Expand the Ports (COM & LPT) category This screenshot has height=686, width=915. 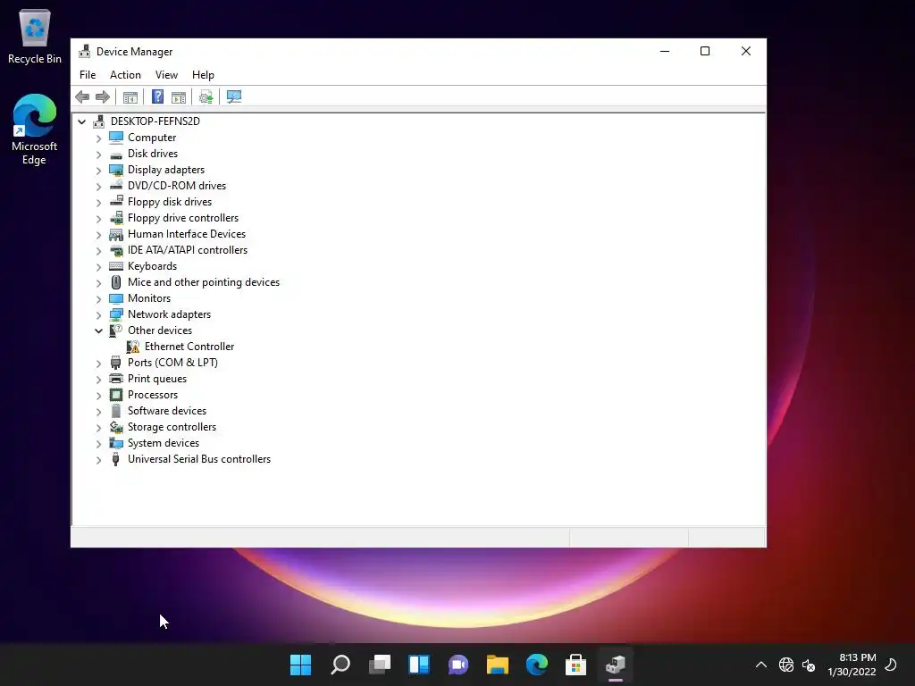pos(98,364)
